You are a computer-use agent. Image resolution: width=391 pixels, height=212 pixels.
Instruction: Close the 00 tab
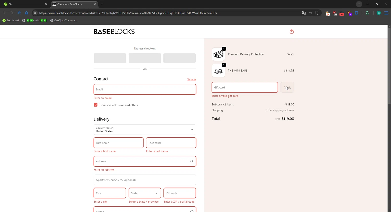point(46,4)
